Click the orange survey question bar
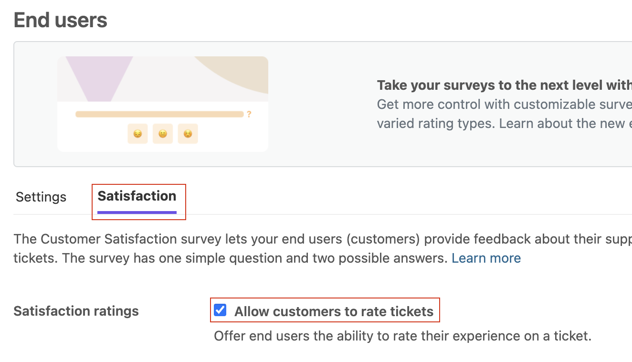 tap(159, 115)
